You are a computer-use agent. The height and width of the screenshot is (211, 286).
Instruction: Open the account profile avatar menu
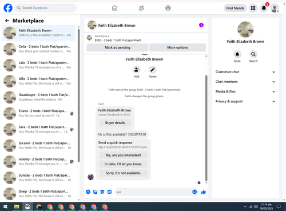(275, 8)
